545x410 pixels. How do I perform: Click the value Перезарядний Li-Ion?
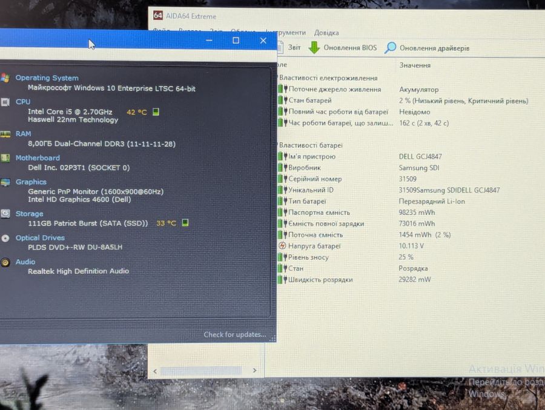coord(432,201)
